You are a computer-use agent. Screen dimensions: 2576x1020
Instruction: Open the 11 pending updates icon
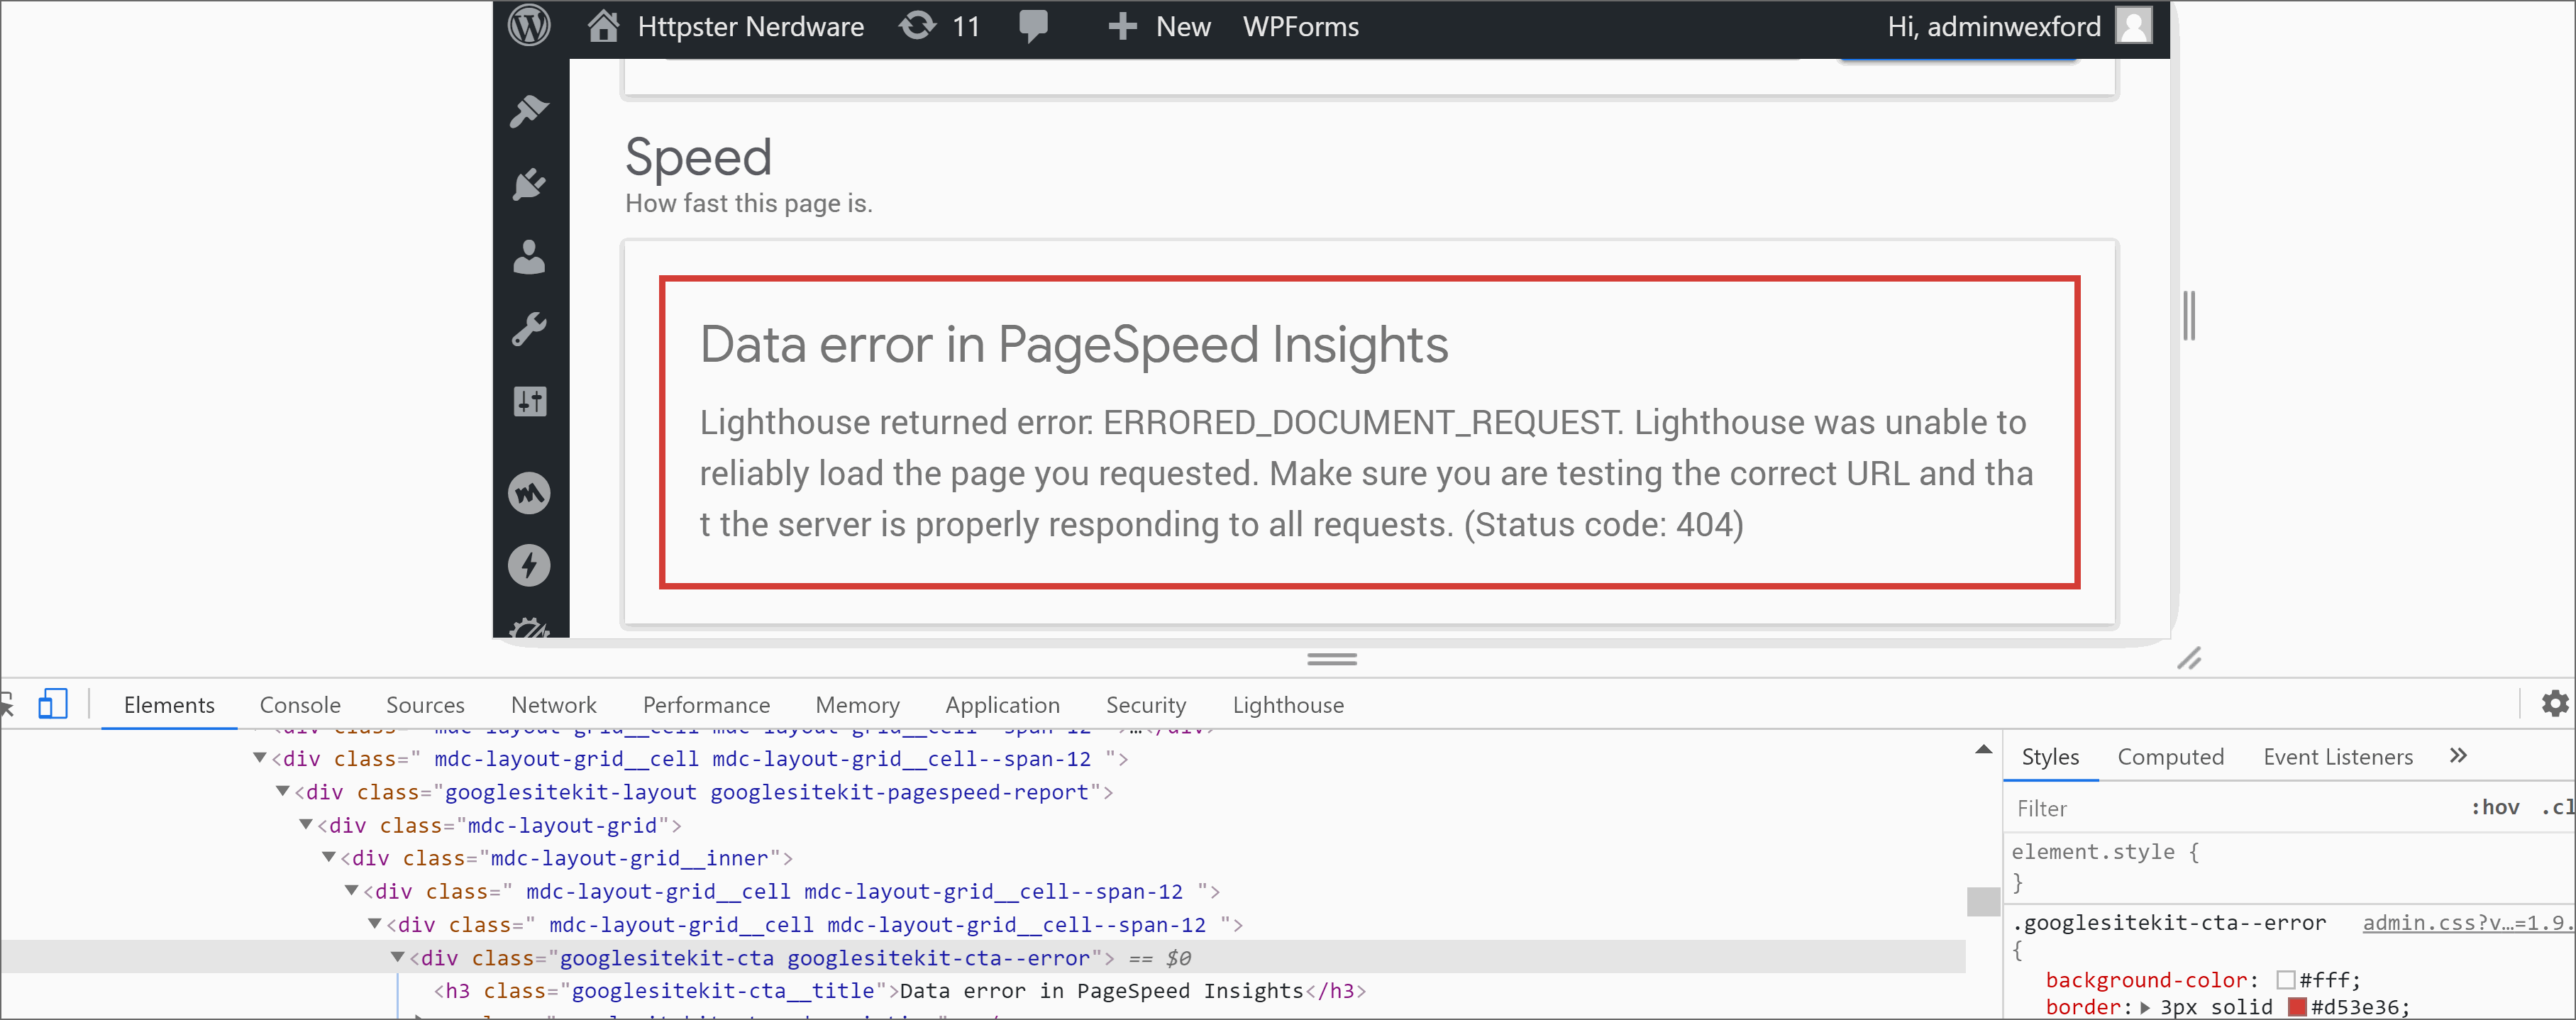click(x=916, y=26)
